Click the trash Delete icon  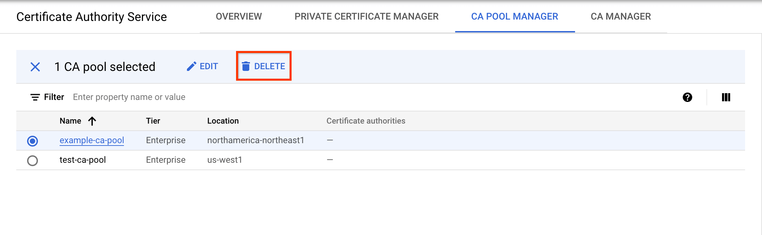[x=246, y=66]
